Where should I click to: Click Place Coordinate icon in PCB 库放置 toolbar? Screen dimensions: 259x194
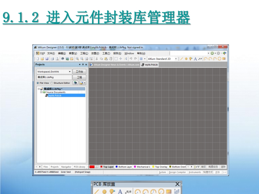tap(128, 192)
